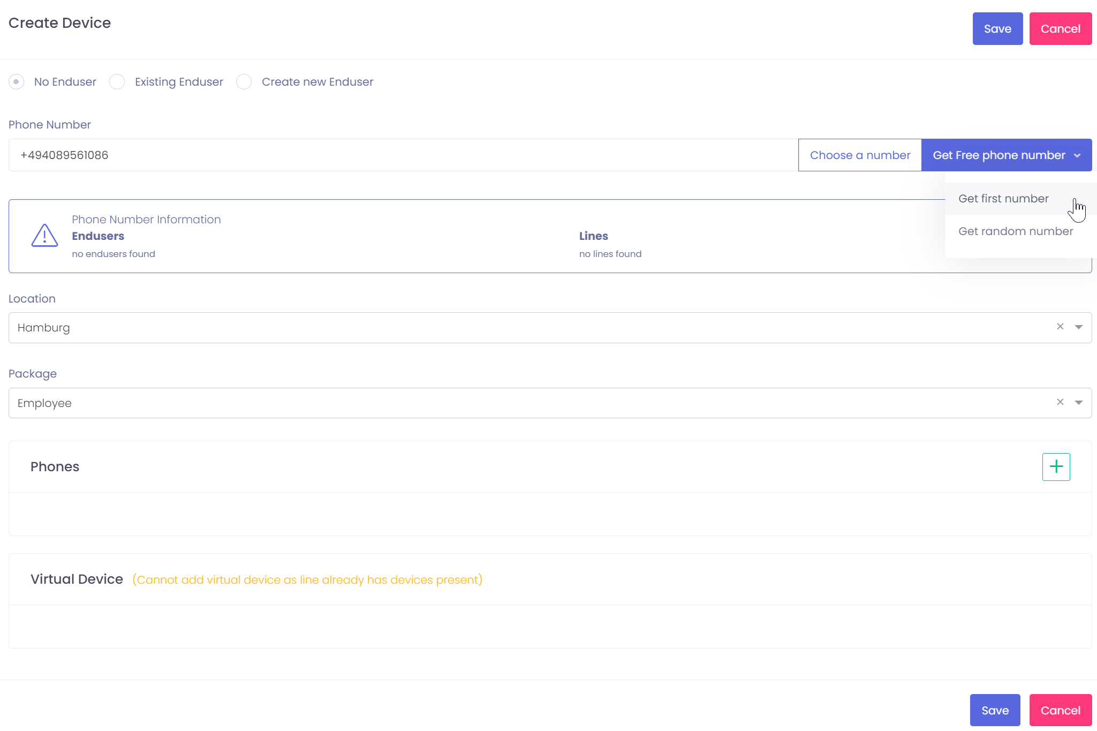Choose Get random number menu item
This screenshot has height=731, width=1097.
[x=1016, y=231]
